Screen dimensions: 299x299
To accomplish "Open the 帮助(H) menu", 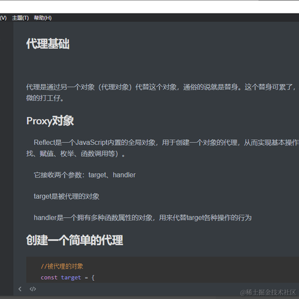I will pyautogui.click(x=43, y=18).
